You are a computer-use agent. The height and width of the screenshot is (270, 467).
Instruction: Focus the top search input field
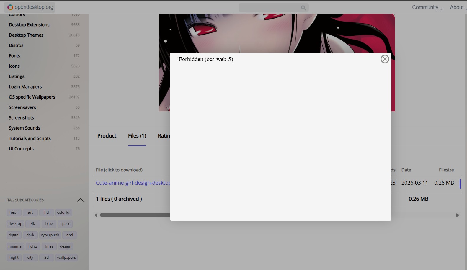(269, 8)
